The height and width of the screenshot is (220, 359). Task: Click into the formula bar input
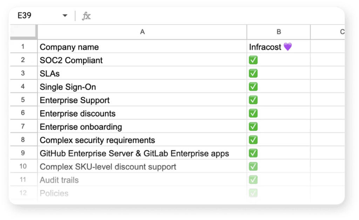coord(217,16)
